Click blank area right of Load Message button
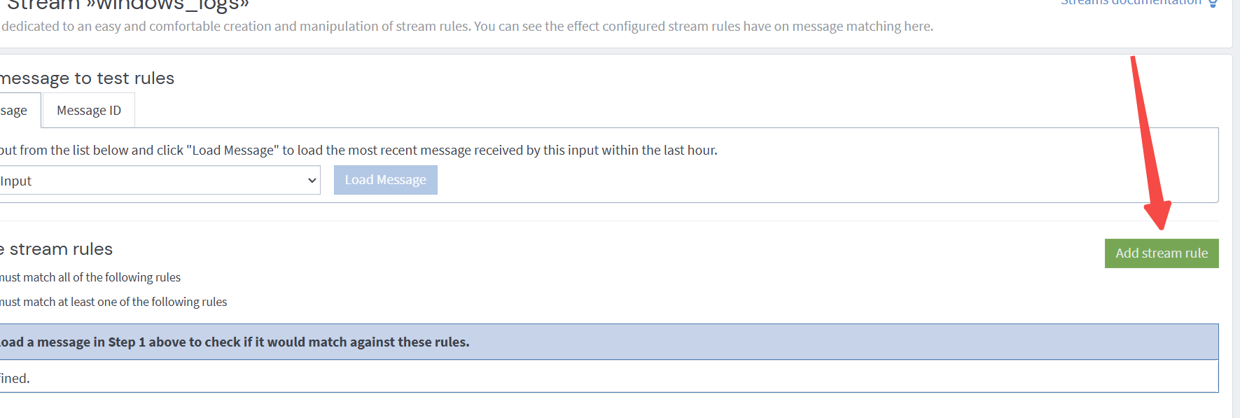This screenshot has width=1240, height=418. pos(826,180)
